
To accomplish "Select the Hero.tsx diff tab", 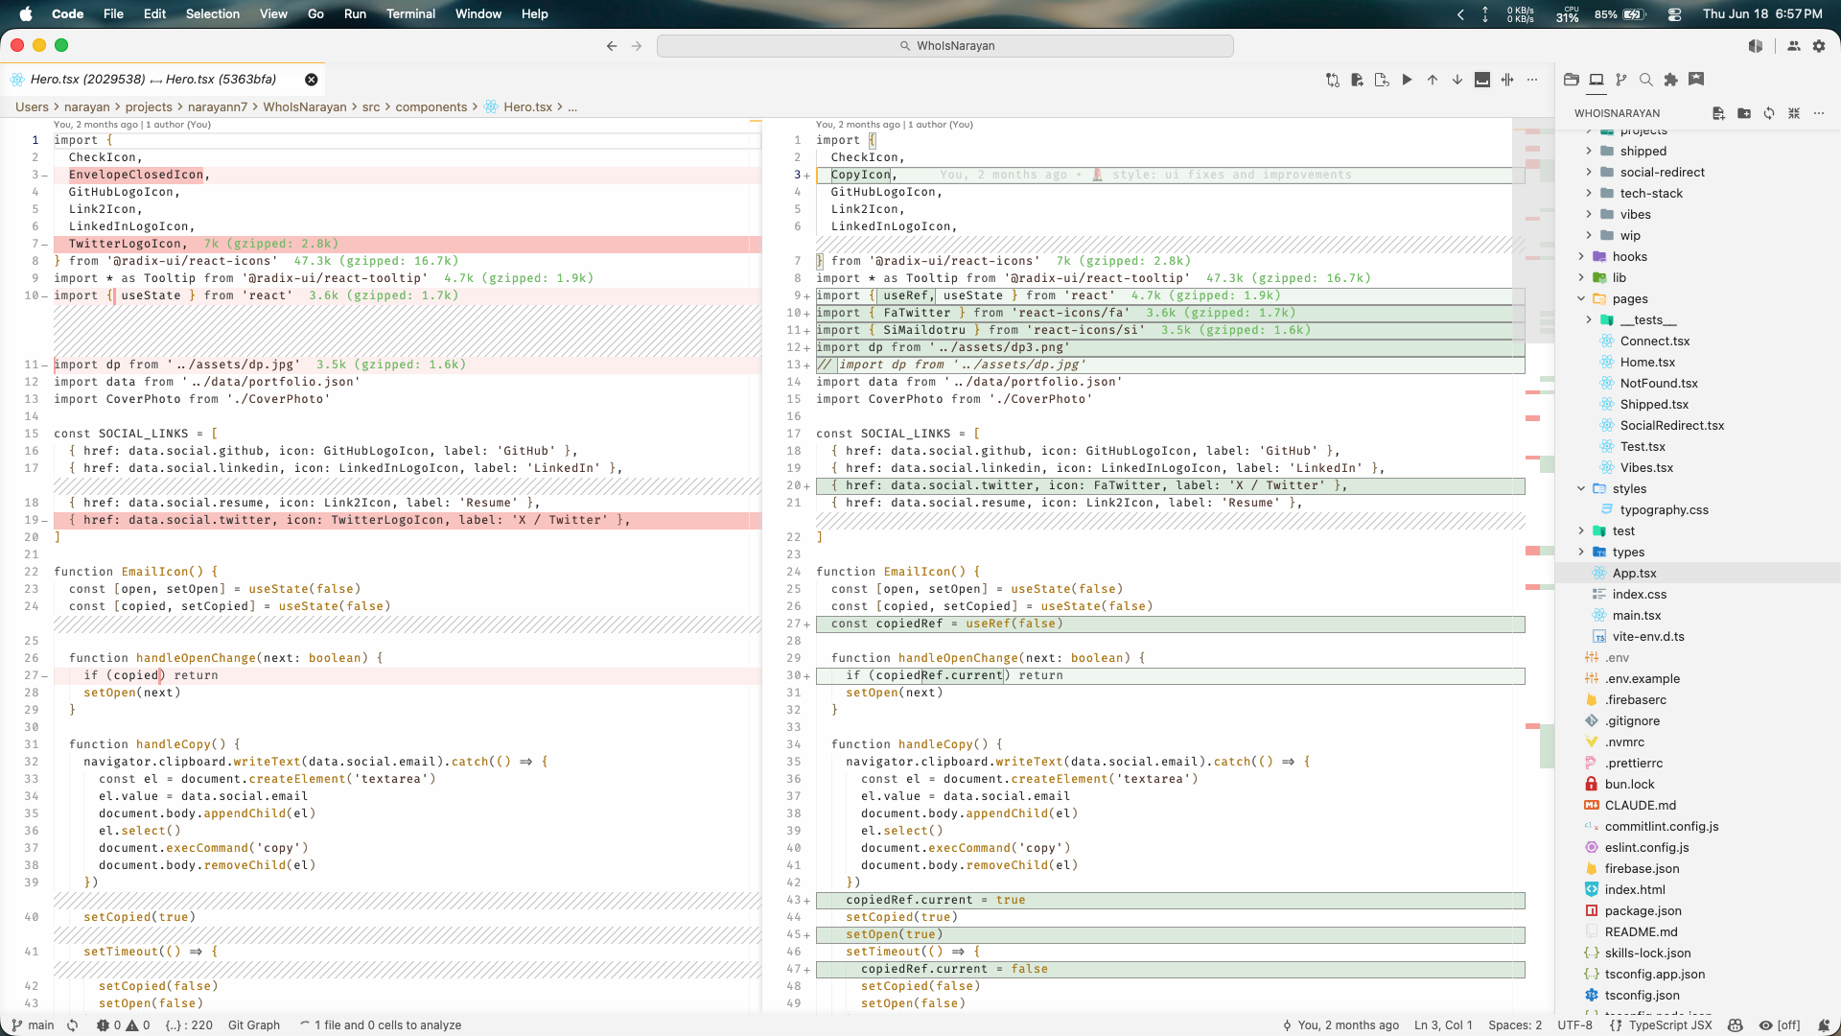I will coord(153,79).
